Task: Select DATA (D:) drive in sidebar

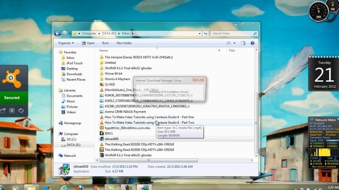Action: point(73,145)
